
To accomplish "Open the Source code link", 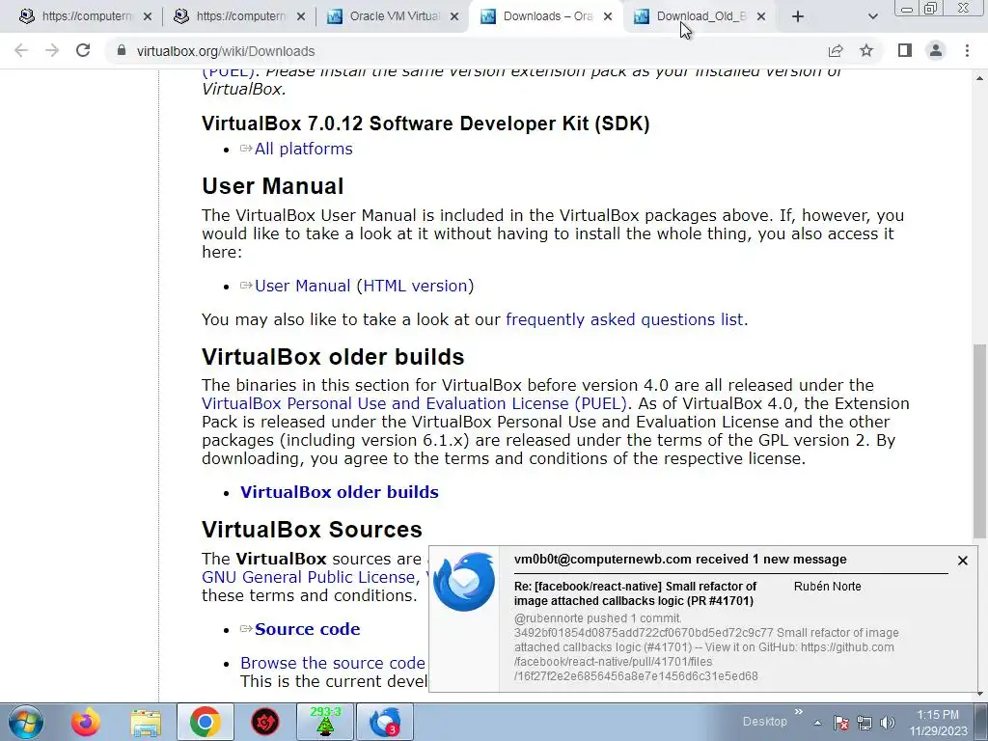I will pos(307,629).
